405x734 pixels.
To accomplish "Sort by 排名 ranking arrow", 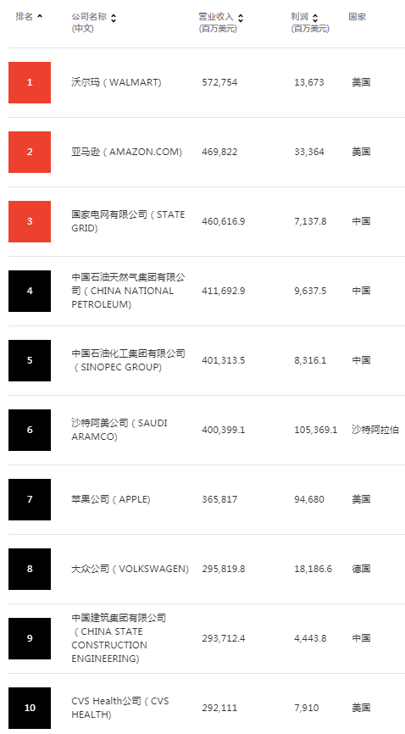I will point(39,16).
